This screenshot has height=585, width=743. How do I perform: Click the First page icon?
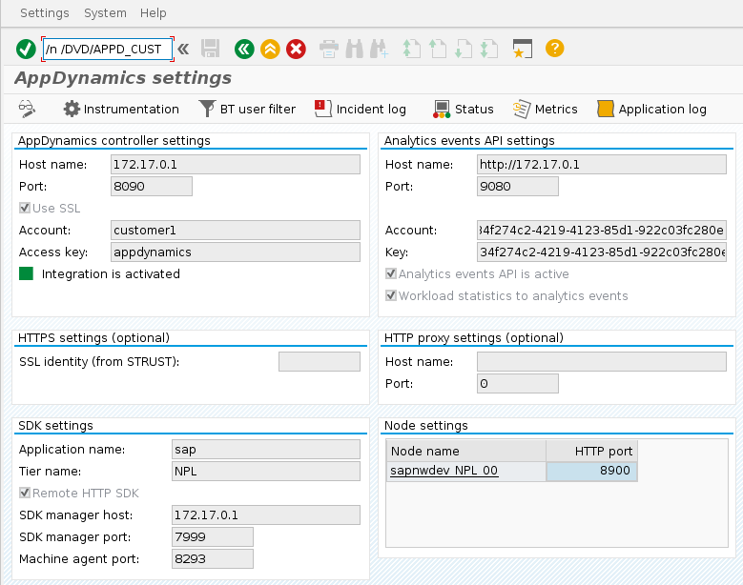[411, 49]
